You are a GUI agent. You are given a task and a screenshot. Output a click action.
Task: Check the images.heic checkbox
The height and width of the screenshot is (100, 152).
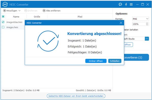[3, 27]
